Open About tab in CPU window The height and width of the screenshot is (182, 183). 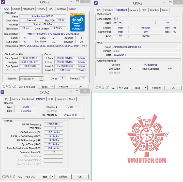[72, 9]
